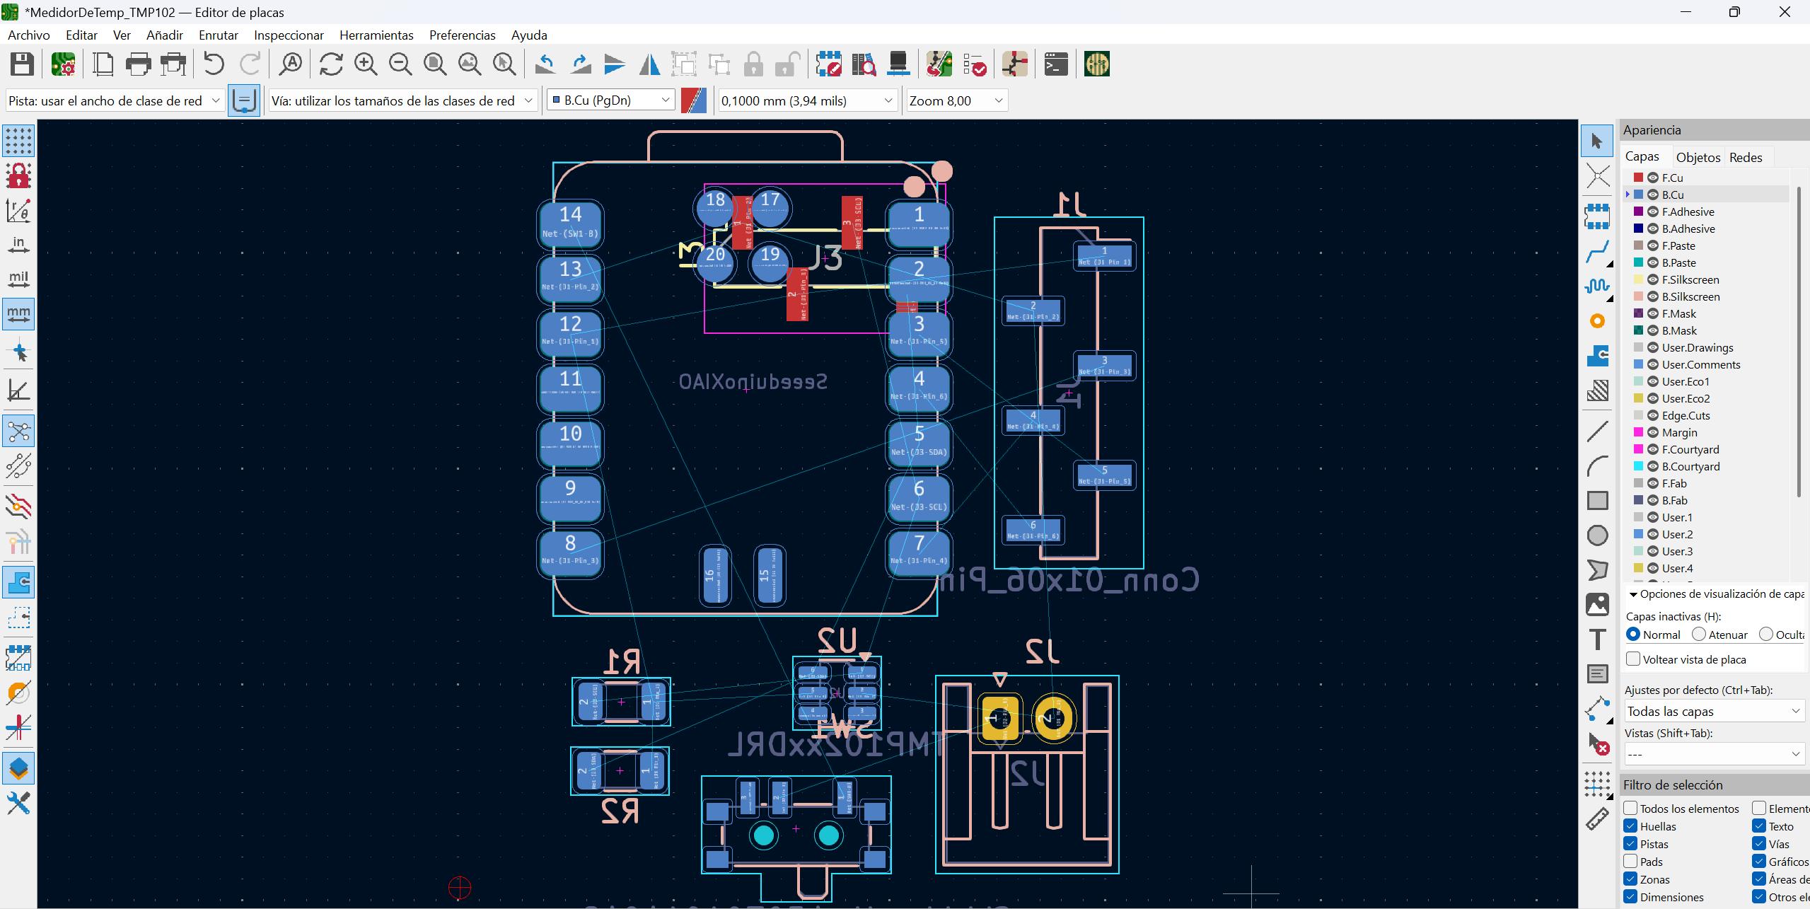
Task: Check Voltear vista de placa
Action: click(1633, 659)
